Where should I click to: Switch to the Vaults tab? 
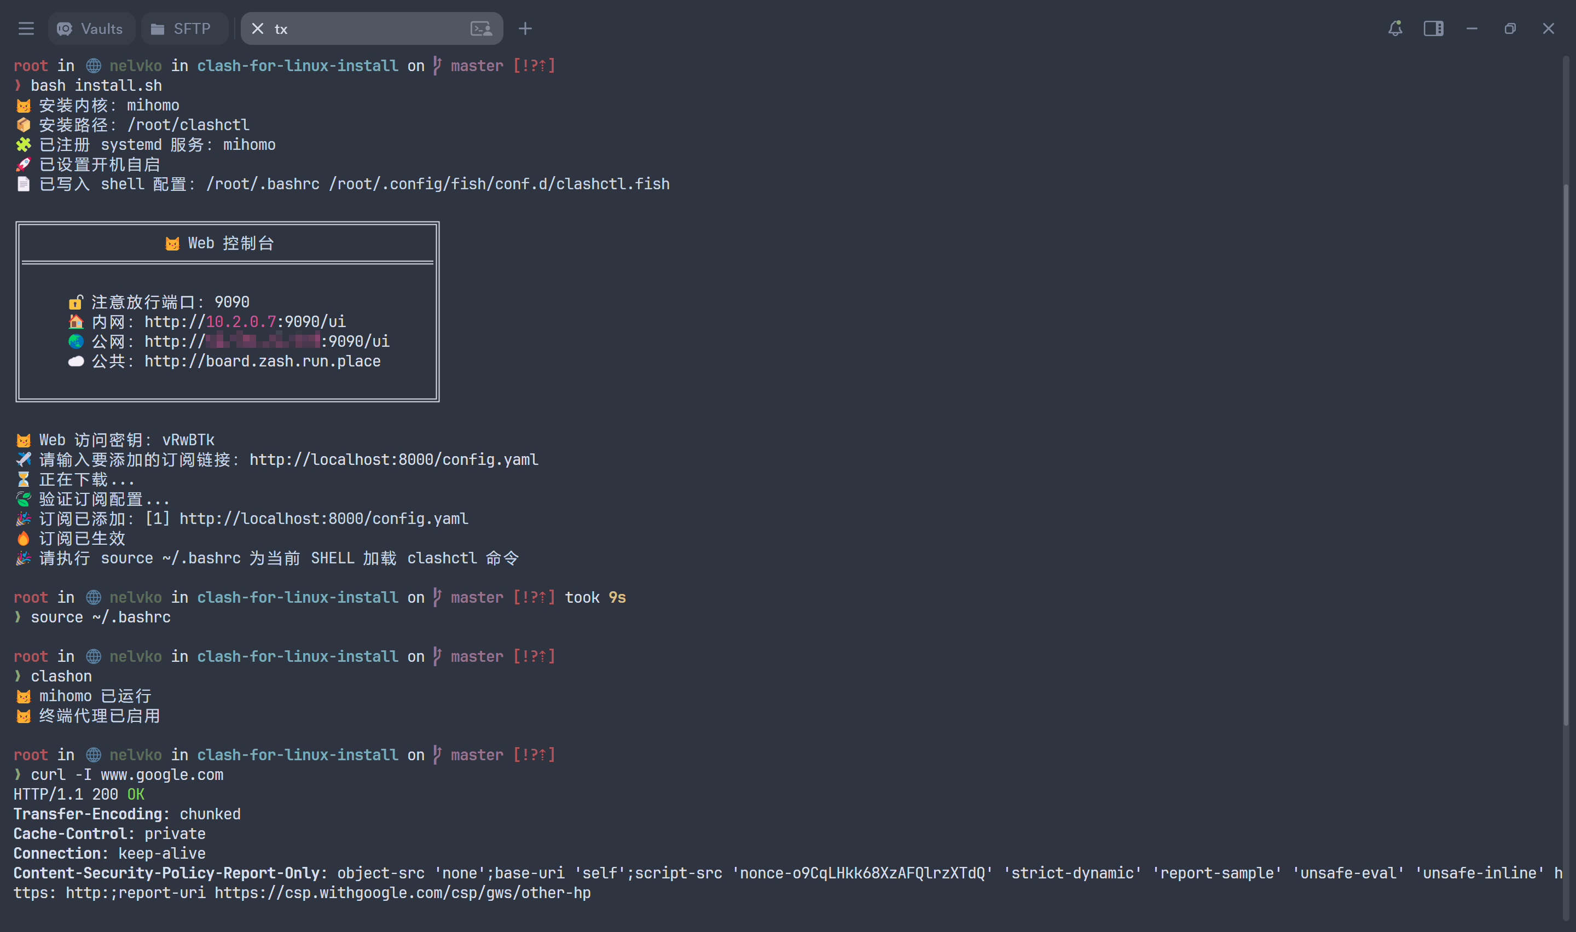pyautogui.click(x=91, y=29)
